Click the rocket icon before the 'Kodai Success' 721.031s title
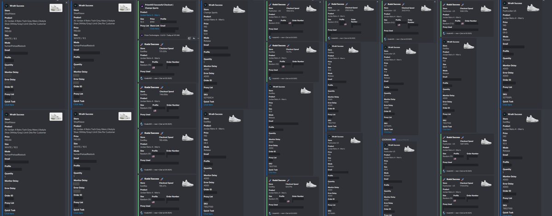This screenshot has width=552, height=216. point(141,44)
